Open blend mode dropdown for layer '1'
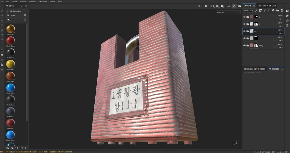Viewport: 290px width, 153px height. (x=280, y=16)
